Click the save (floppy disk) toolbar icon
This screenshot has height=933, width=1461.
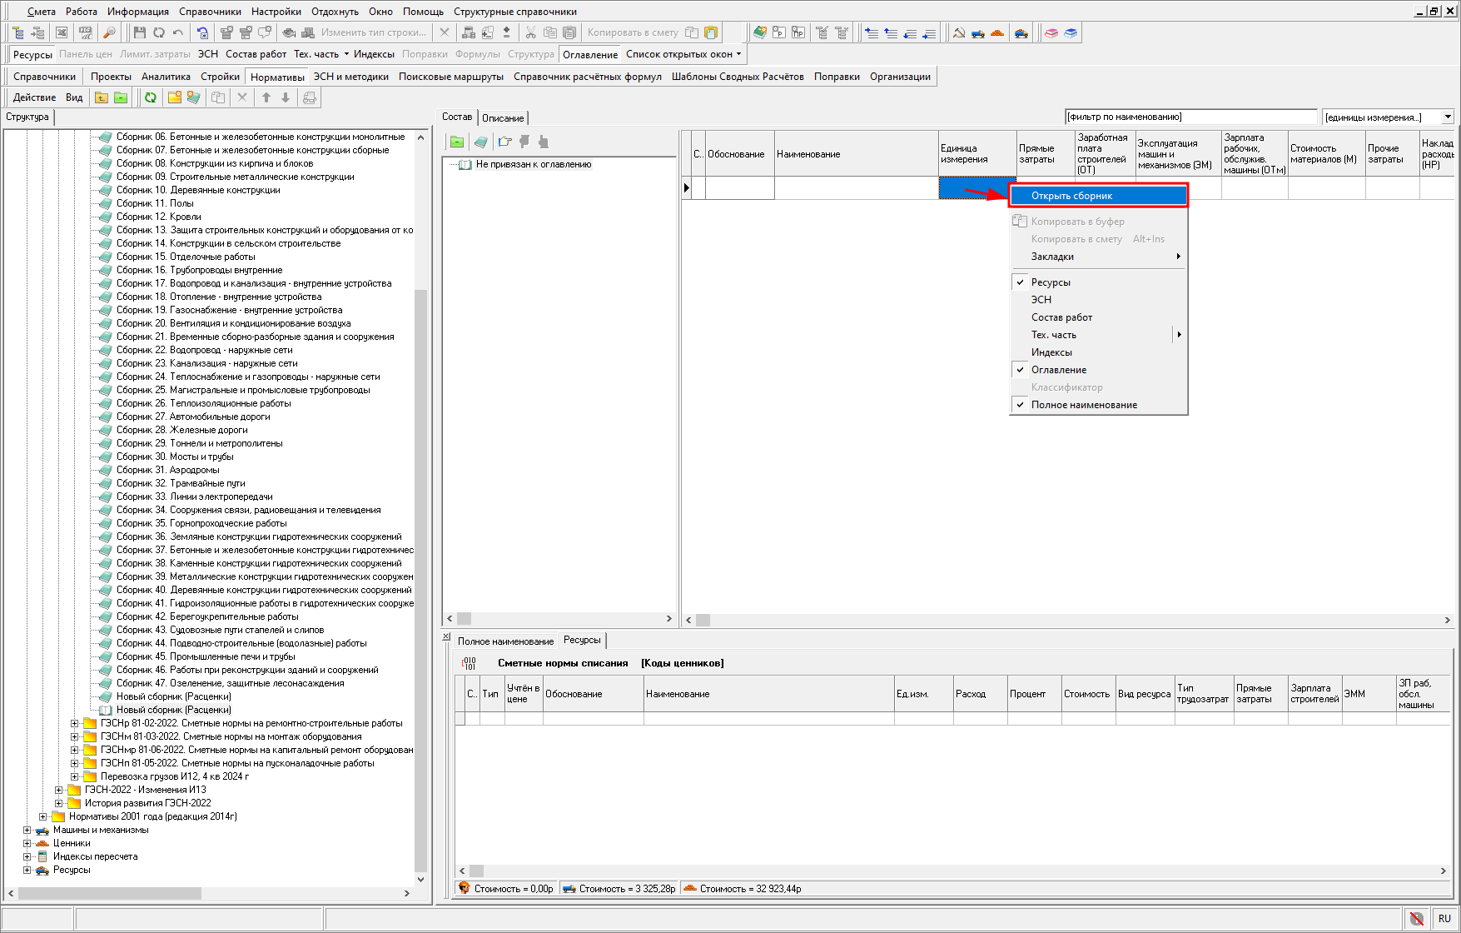139,32
